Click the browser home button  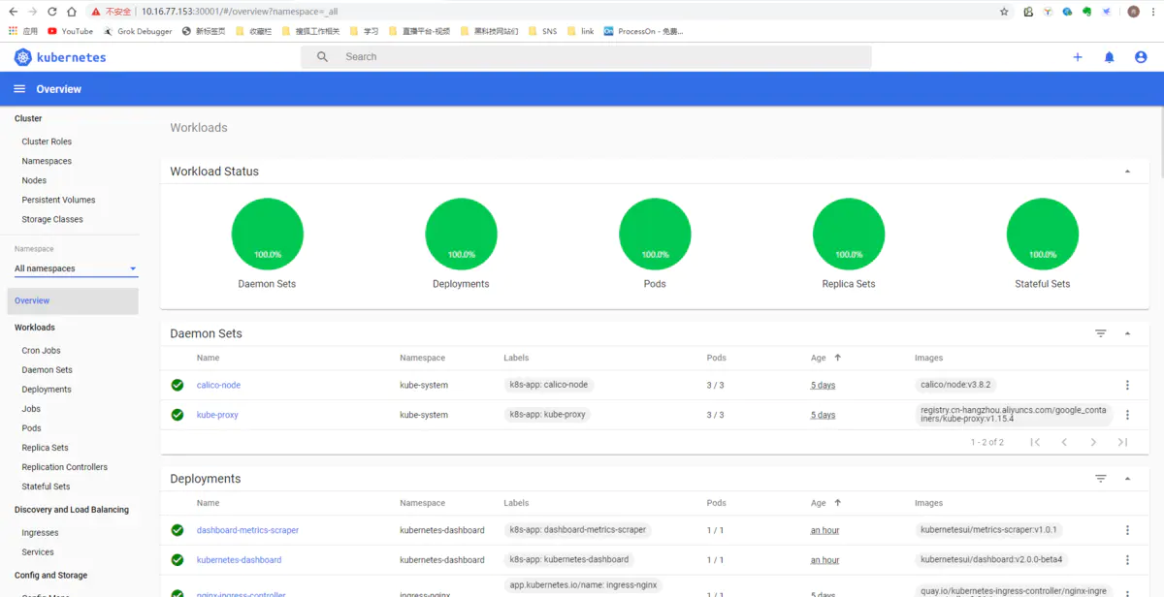(x=72, y=12)
